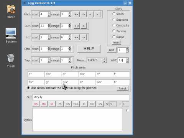This screenshot has height=138, width=184.
Task: Click the Meas. value spinner arrows
Action: 104,60
